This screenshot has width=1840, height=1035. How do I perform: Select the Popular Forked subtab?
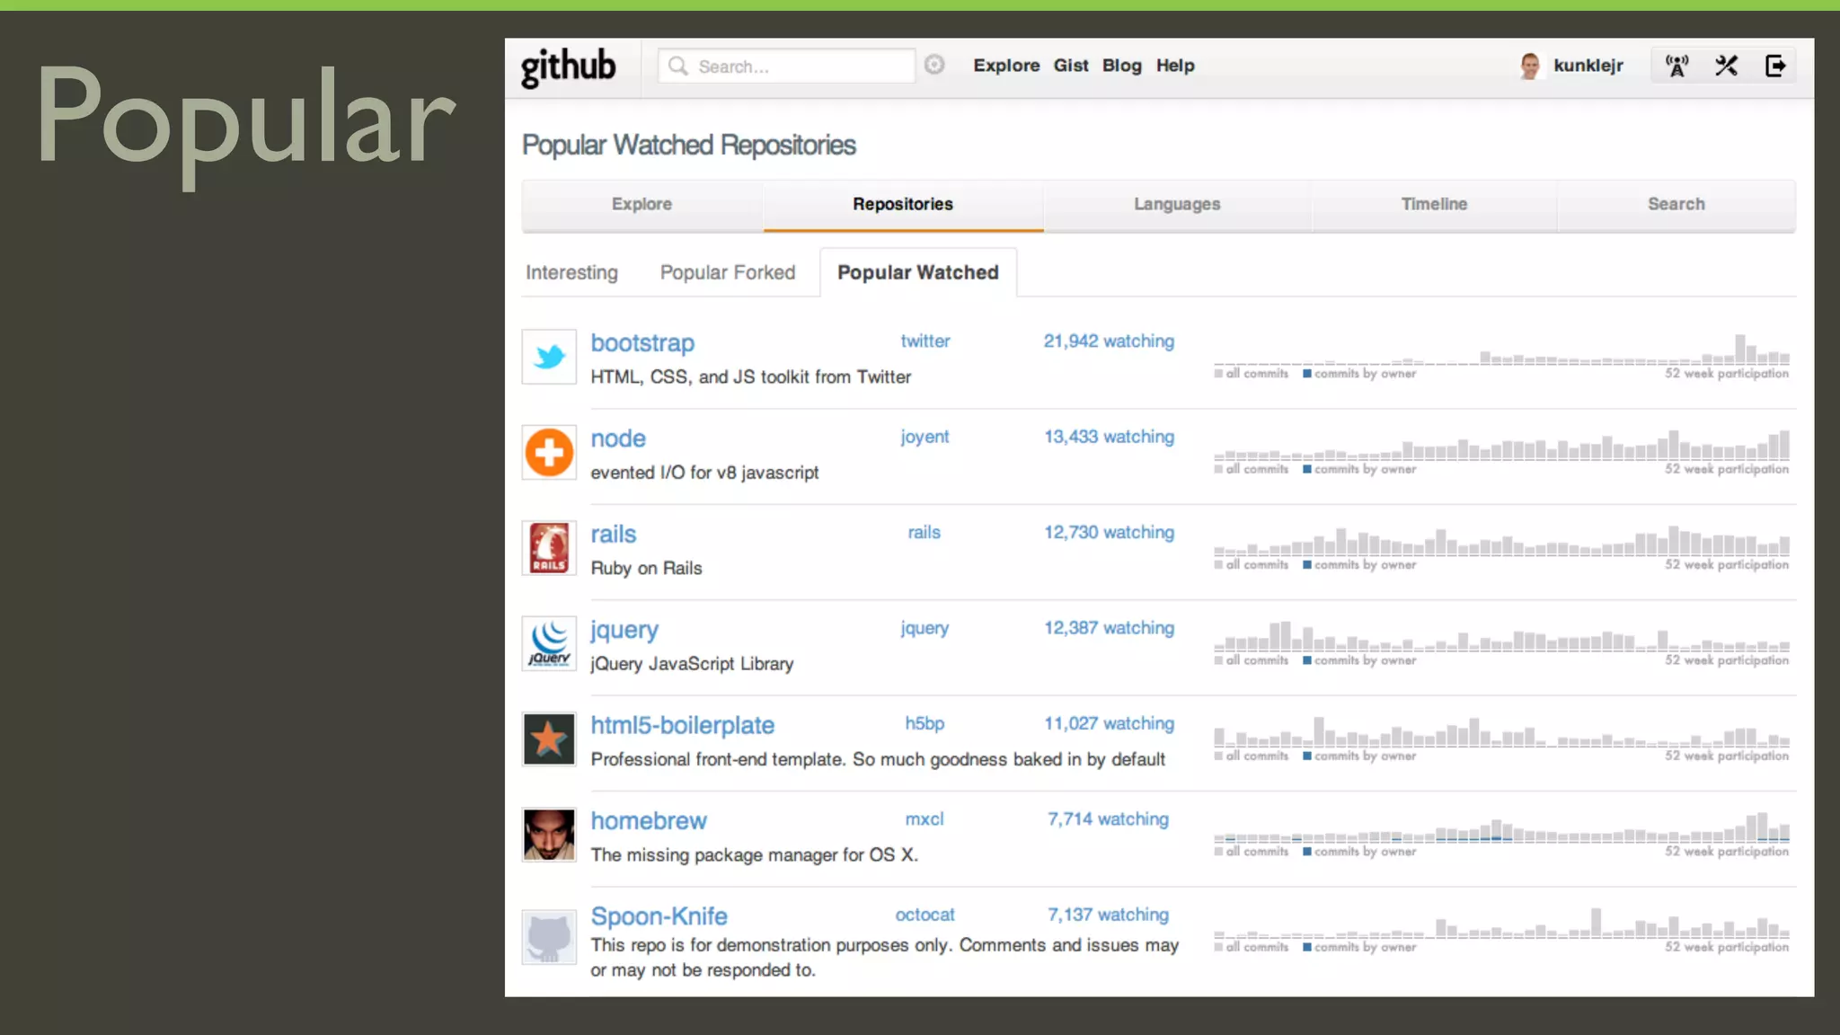tap(727, 272)
